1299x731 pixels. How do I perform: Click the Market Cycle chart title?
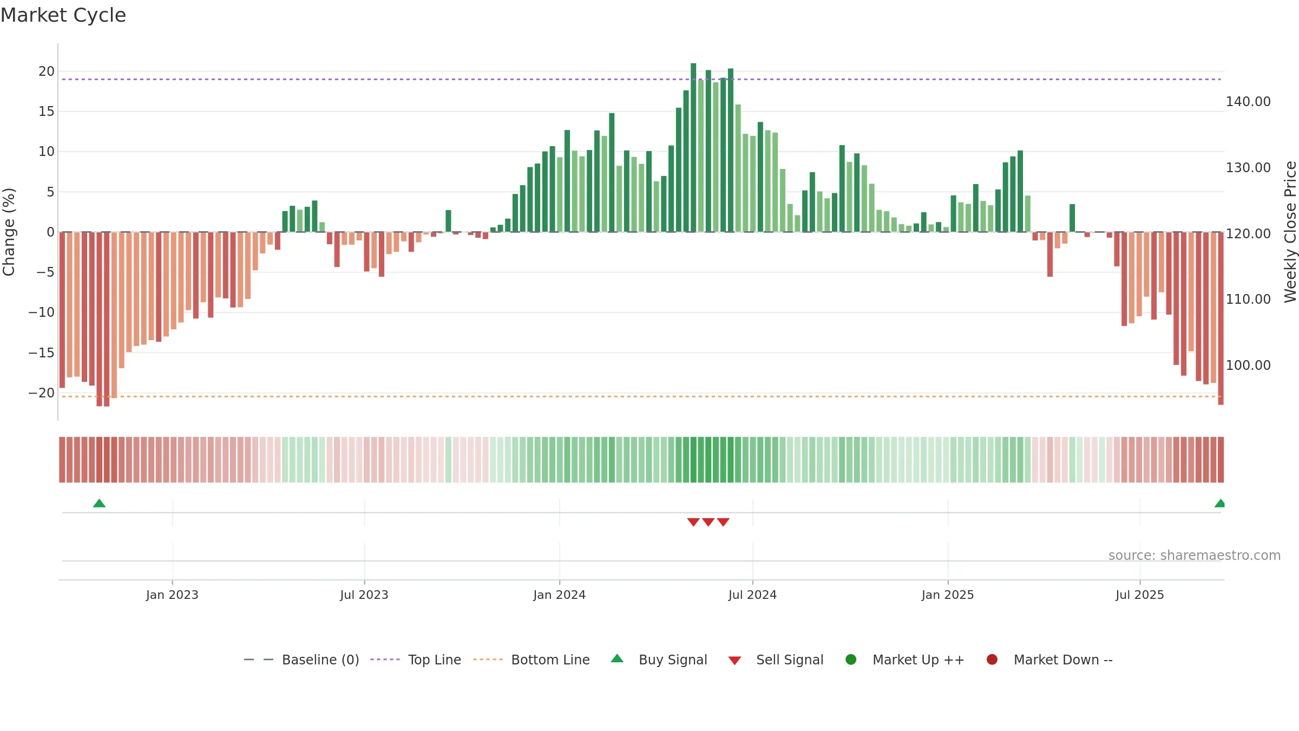coord(63,15)
